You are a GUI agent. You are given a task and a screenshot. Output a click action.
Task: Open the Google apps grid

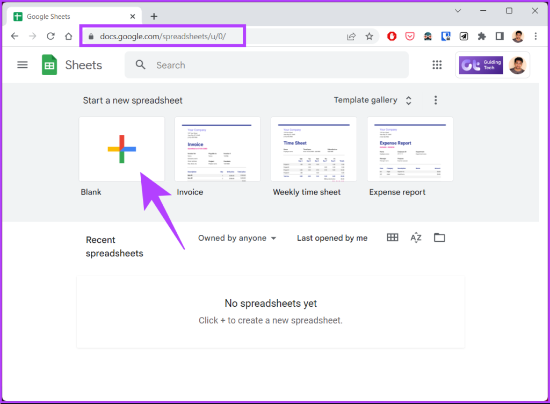tap(437, 65)
